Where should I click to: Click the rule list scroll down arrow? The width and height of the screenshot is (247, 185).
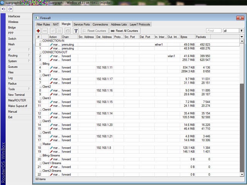242,174
